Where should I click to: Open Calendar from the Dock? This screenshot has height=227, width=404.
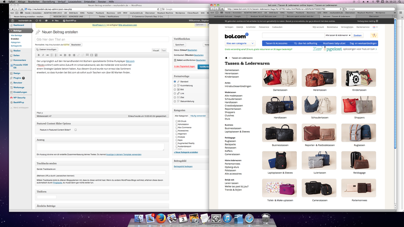[183, 218]
